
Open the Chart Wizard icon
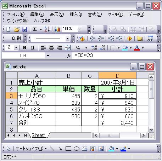(x=57, y=29)
